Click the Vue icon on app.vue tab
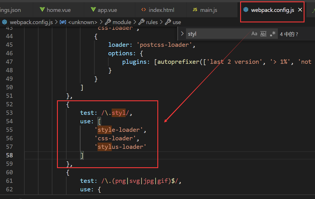Viewport: 315px width, 199px height. coord(93,9)
